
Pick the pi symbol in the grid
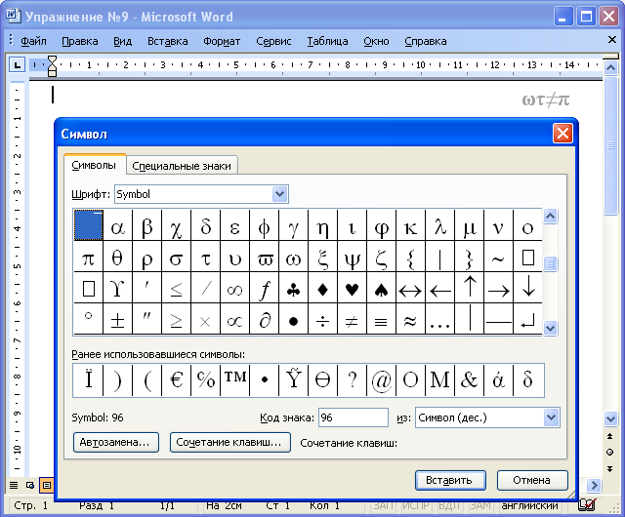pos(88,257)
